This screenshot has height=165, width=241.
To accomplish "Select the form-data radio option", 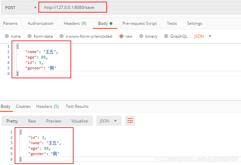I will pyautogui.click(x=30, y=36).
